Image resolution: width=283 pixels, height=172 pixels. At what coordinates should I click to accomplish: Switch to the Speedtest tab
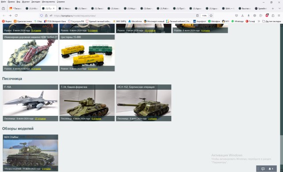(x=261, y=8)
